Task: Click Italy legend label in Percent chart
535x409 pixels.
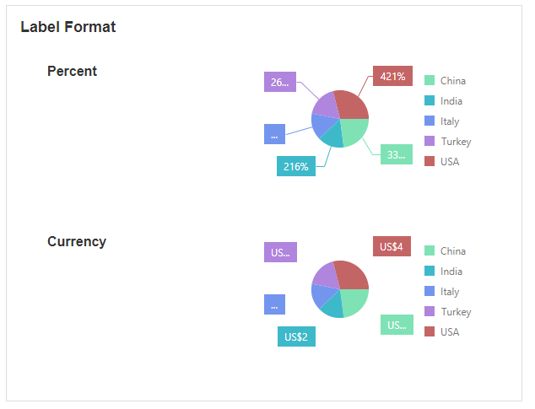Action: pos(450,121)
